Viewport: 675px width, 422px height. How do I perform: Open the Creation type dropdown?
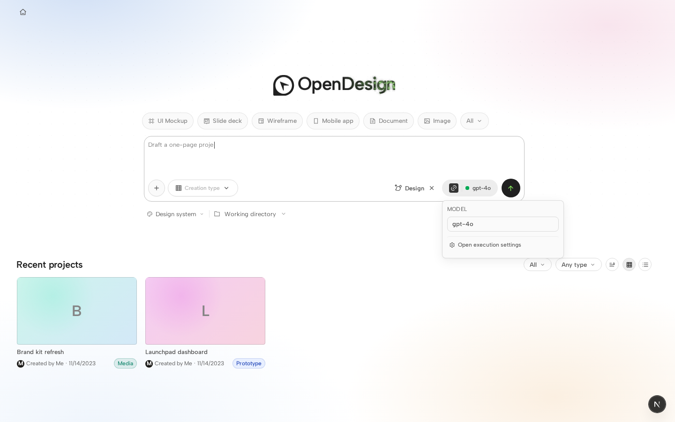click(x=203, y=188)
